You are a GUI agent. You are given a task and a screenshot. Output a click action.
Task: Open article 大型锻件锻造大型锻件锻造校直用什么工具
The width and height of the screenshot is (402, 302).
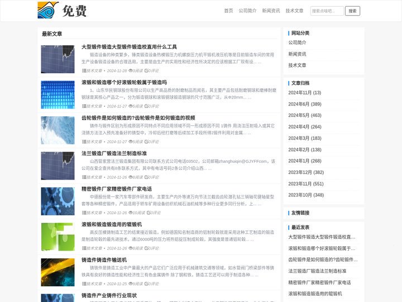129,47
